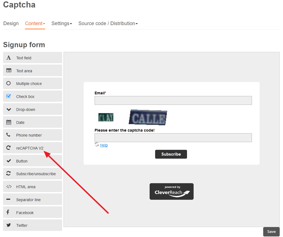Click the HTML area code icon
The image size is (283, 237).
tap(9, 187)
